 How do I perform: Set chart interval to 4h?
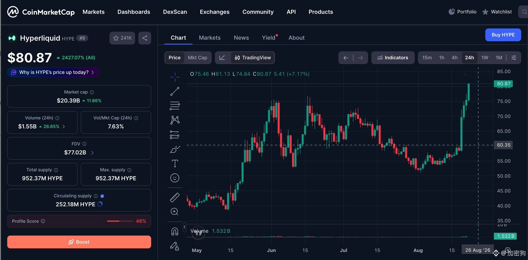[455, 58]
